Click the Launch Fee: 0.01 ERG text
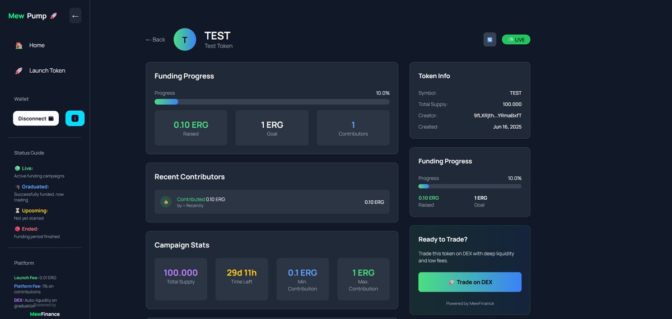The image size is (672, 319). tap(35, 278)
